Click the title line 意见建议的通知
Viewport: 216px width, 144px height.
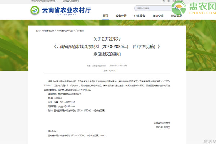coord(107,54)
